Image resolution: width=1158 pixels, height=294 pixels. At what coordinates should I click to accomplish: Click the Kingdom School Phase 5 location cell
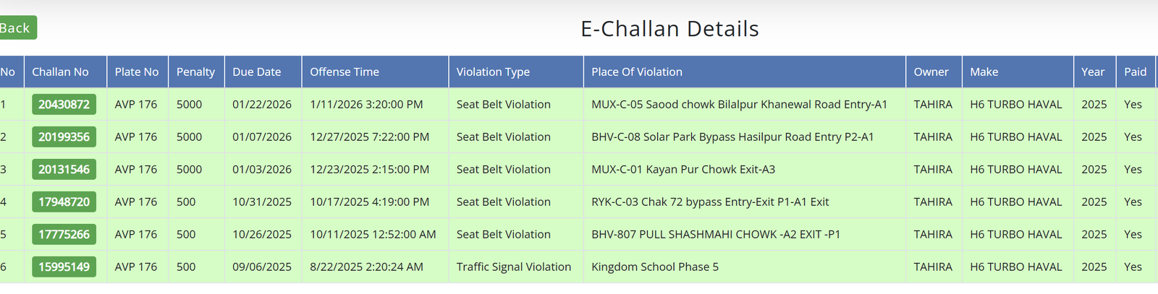[x=655, y=267]
